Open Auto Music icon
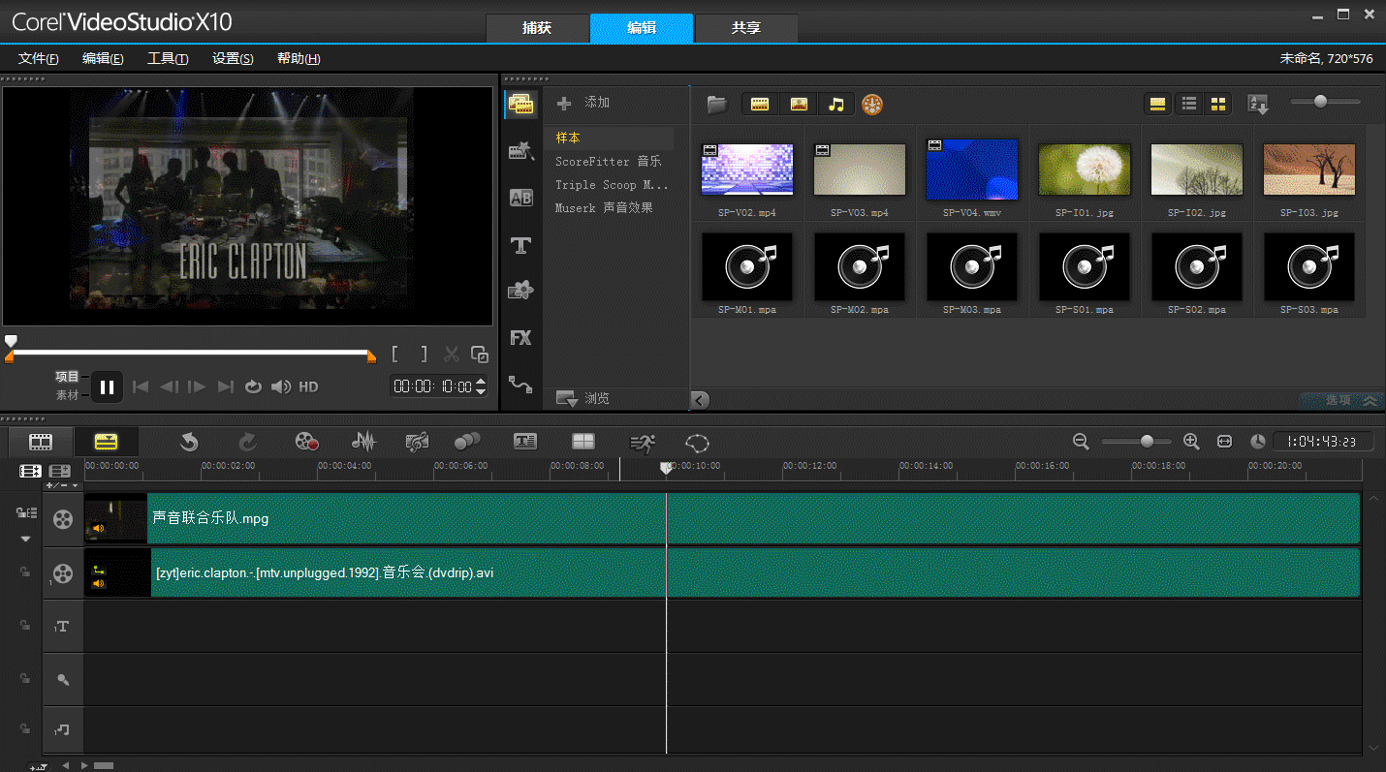This screenshot has width=1386, height=772. pyautogui.click(x=417, y=442)
